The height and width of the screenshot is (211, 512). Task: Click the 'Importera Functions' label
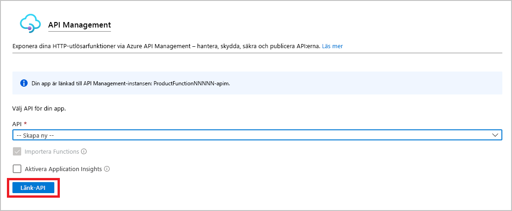[52, 151]
